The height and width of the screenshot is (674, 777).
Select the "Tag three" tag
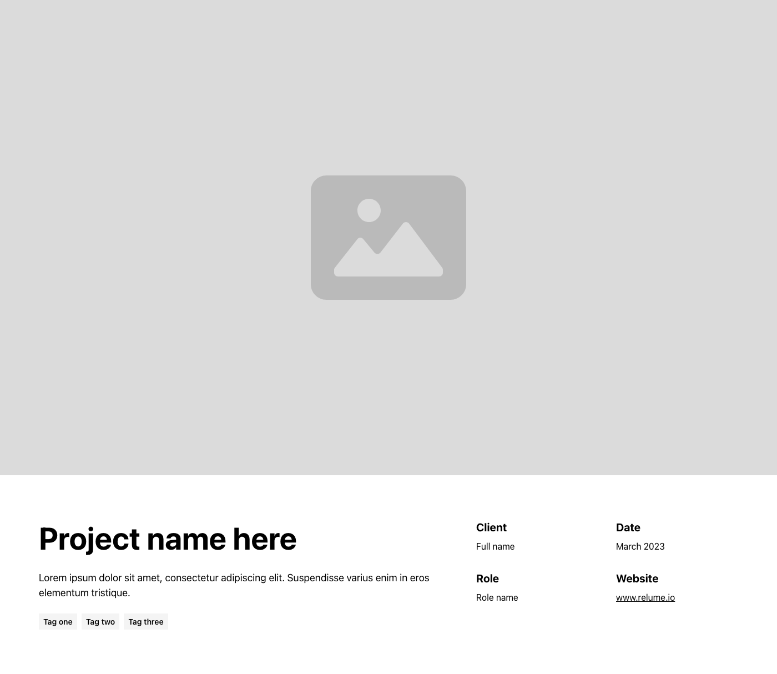point(146,622)
